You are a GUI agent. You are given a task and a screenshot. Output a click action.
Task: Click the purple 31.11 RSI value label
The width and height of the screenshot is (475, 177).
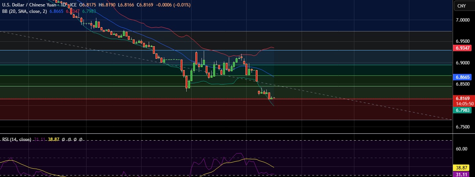(461, 174)
